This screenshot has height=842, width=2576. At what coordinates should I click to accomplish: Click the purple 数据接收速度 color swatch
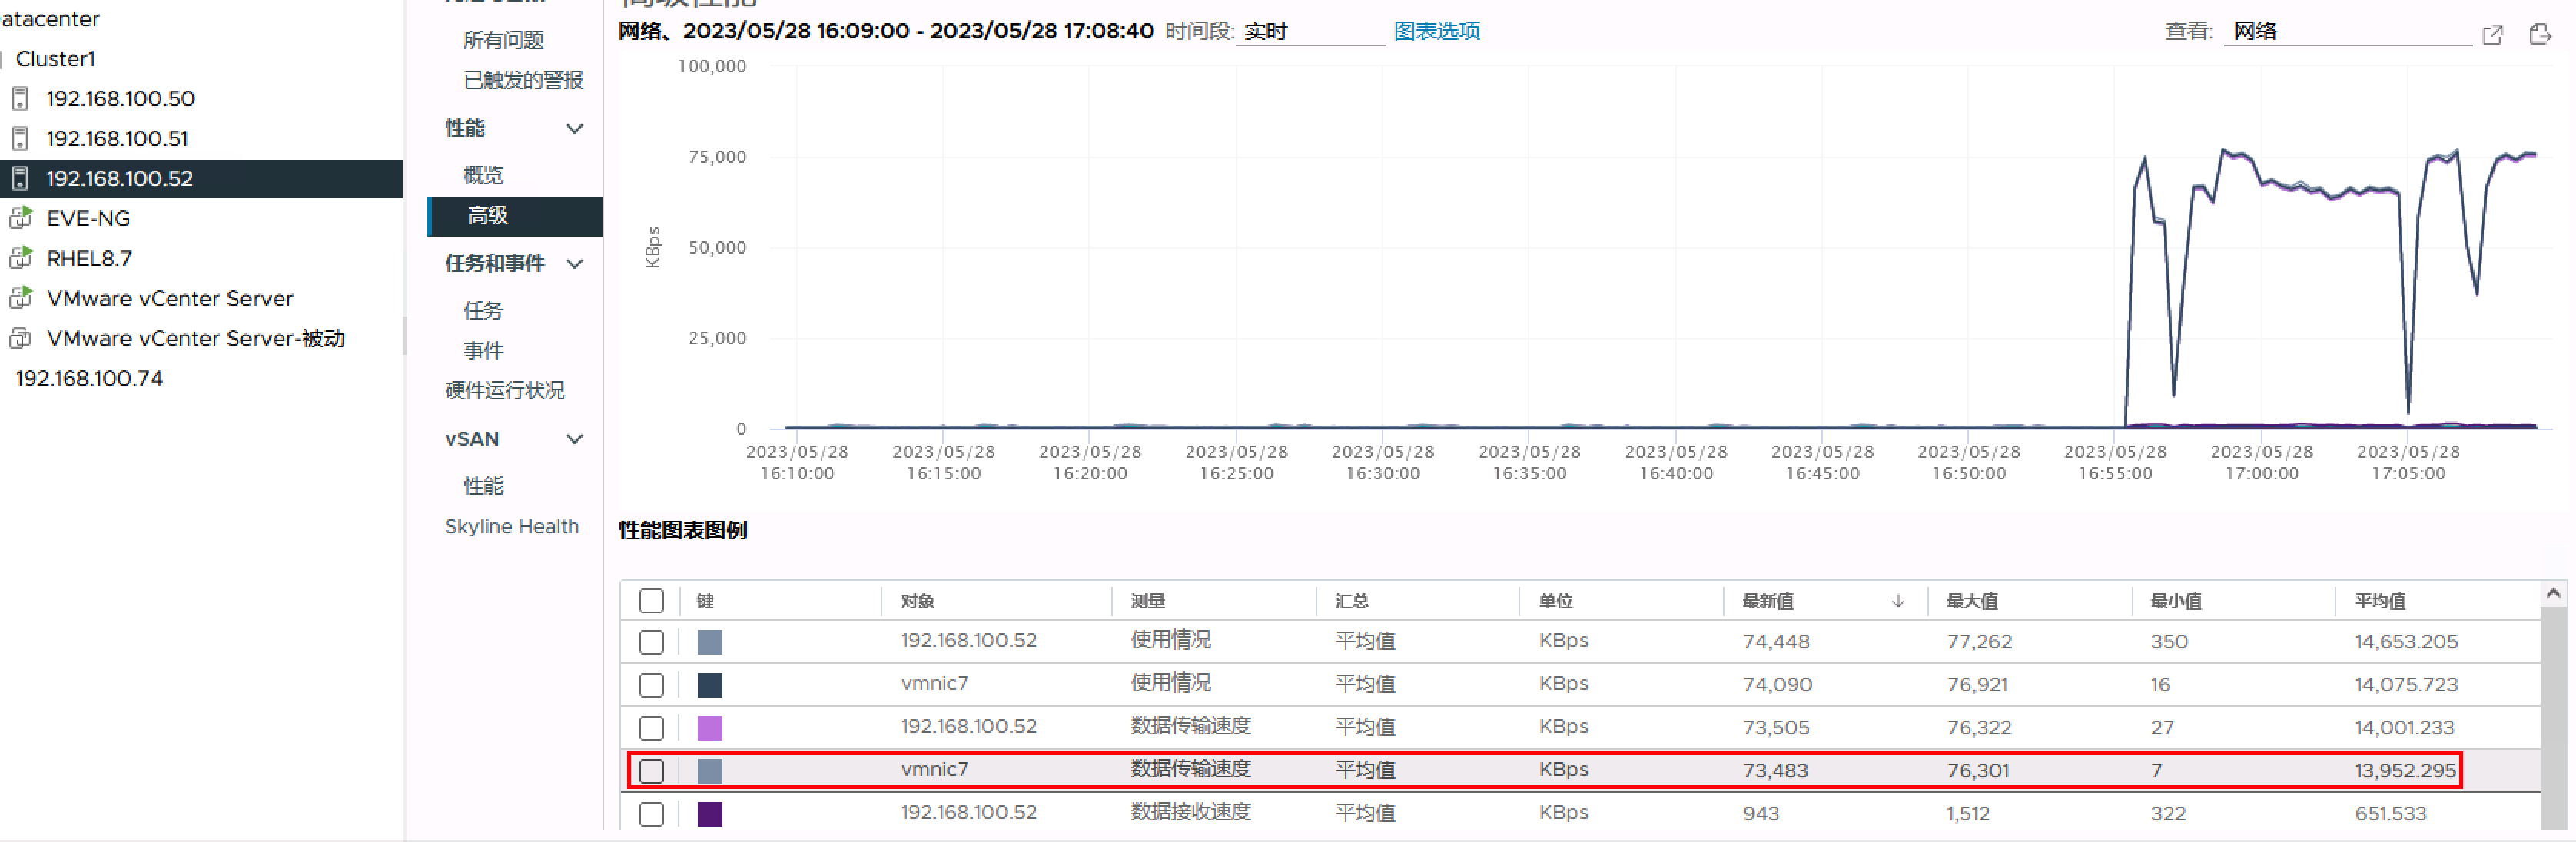tap(709, 814)
